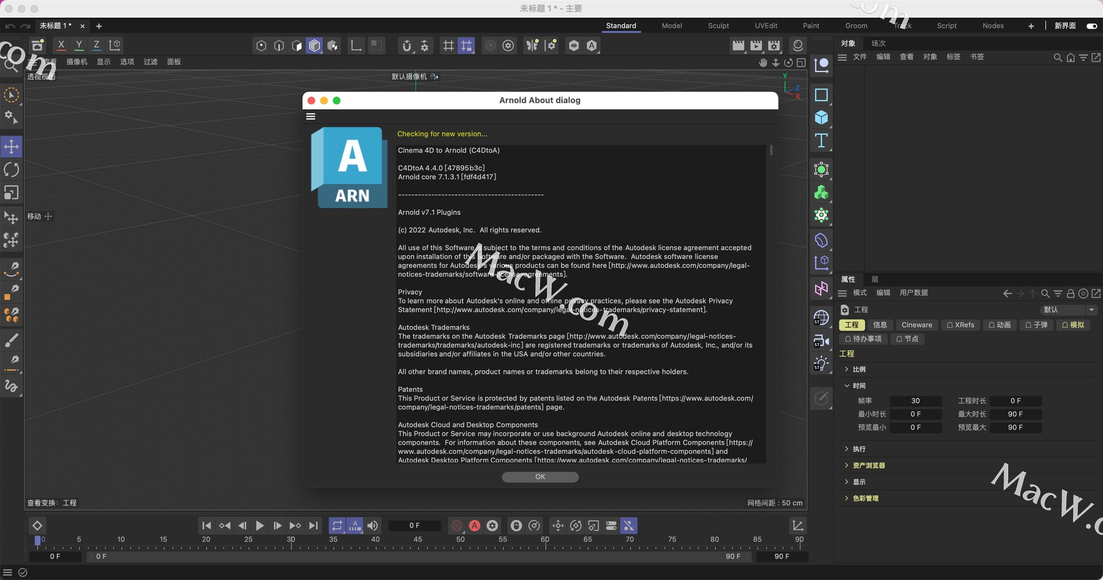Toggle loop playback button

coord(337,525)
